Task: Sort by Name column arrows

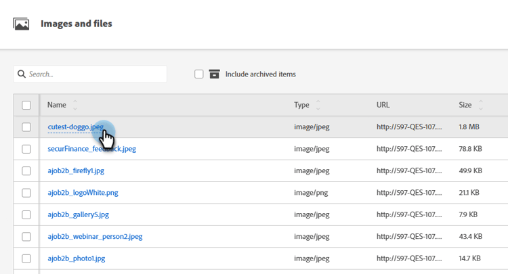Action: 75,105
